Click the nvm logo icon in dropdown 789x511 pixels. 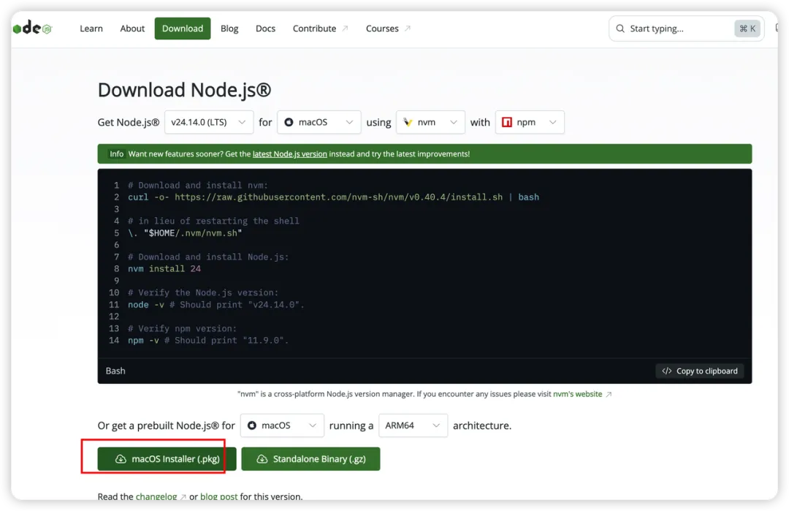coord(408,122)
